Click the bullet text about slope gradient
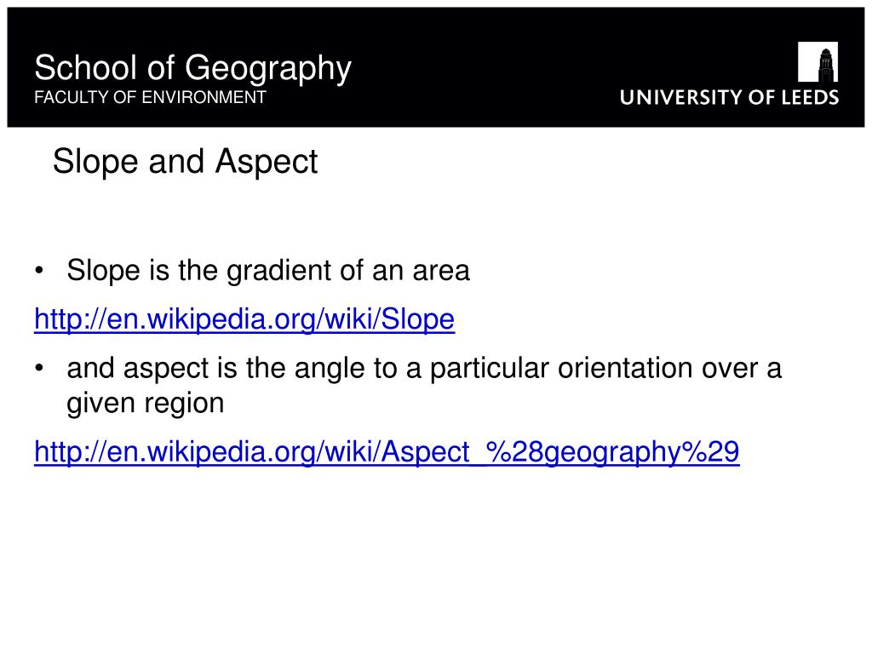The height and width of the screenshot is (654, 872). (268, 271)
